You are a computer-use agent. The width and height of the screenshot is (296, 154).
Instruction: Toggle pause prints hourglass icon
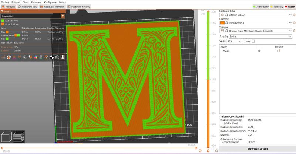(41, 57)
